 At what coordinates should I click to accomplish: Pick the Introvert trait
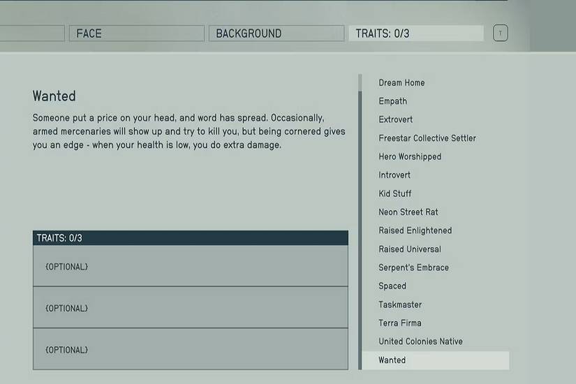pos(394,175)
